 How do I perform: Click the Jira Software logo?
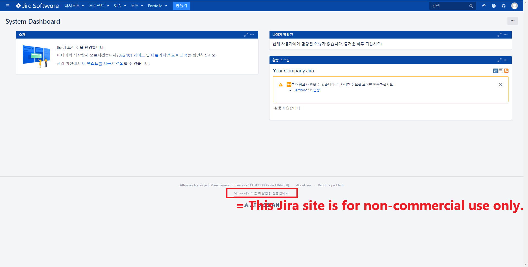click(x=37, y=6)
